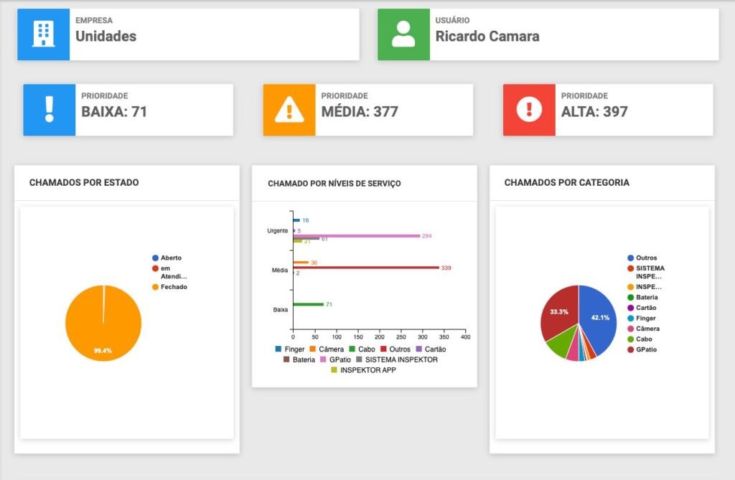The height and width of the screenshot is (480, 735).
Task: Open the Ricardo Camara user card
Action: (574, 34)
